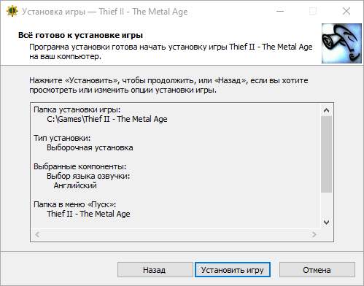Click the install path C:\Games\Thief II line
Image resolution: width=364 pixels, height=286 pixels.
[107, 119]
